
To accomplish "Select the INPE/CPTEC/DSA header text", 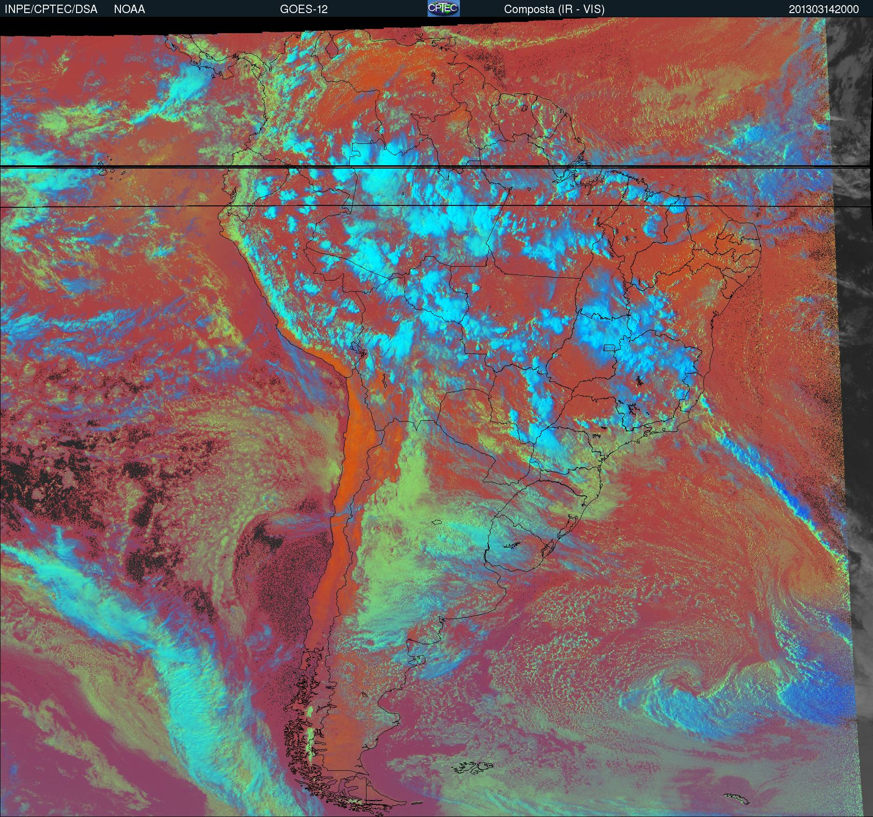I will coord(51,9).
